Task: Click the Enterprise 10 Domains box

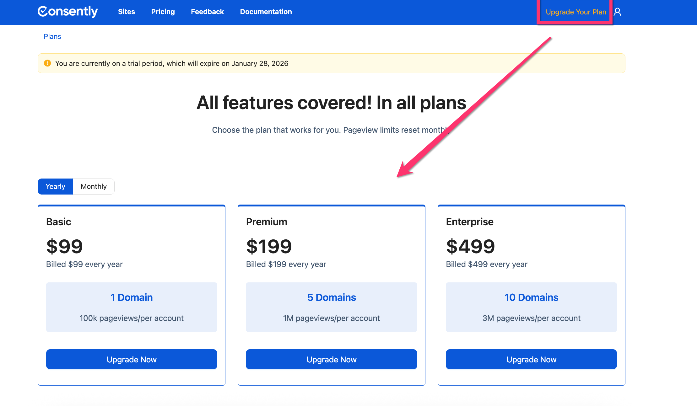Action: pyautogui.click(x=531, y=307)
